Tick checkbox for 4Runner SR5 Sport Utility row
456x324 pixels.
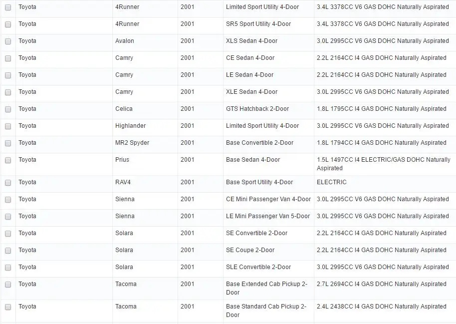click(8, 24)
